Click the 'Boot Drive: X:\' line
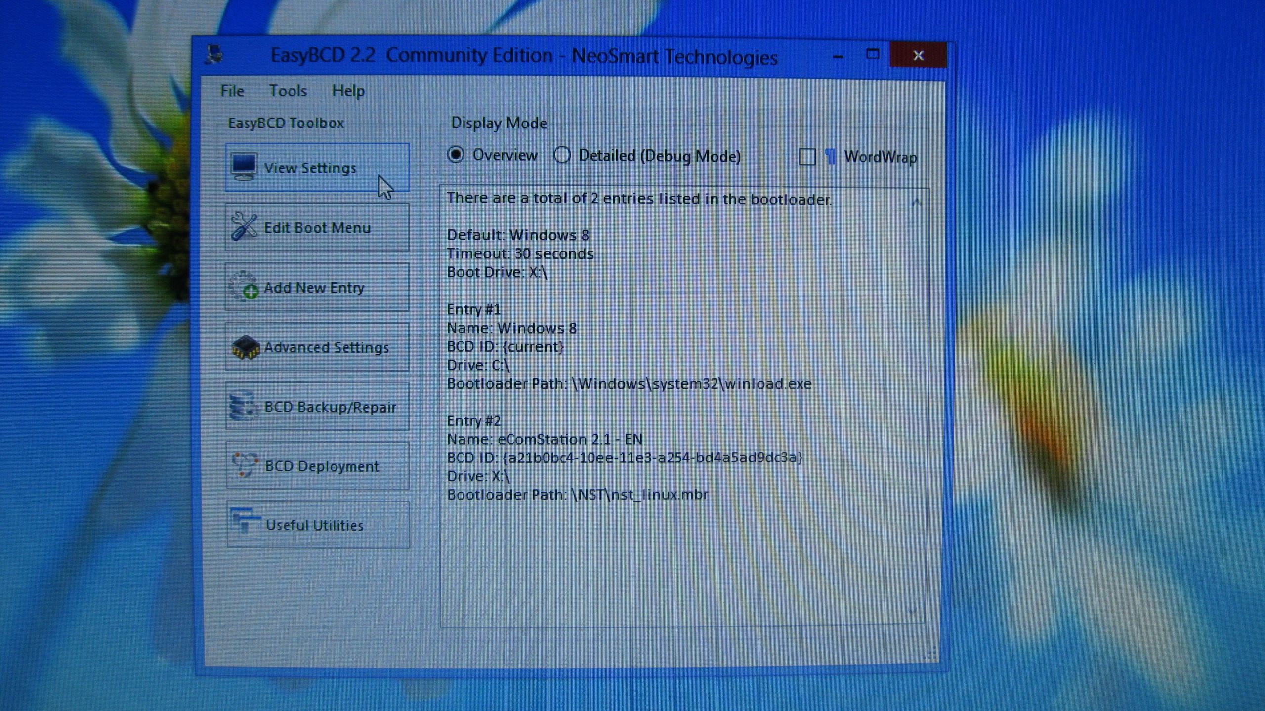 click(x=497, y=272)
